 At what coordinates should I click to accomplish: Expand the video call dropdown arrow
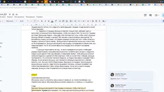[x=159, y=15]
